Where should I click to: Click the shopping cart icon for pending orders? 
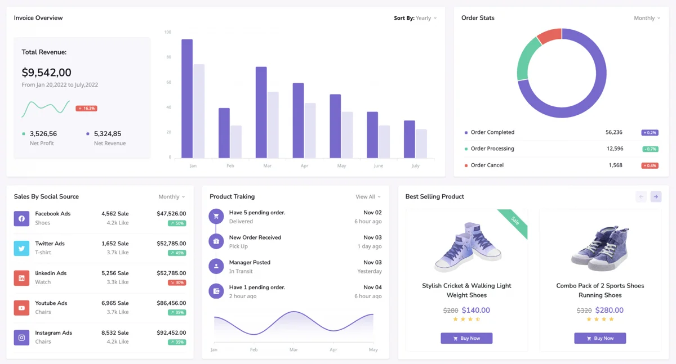[216, 217]
